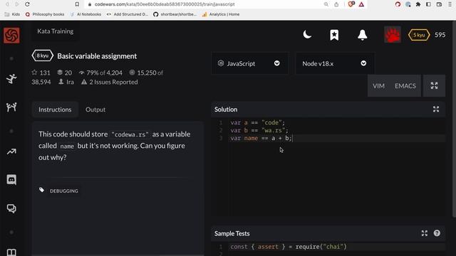The width and height of the screenshot is (456, 256).
Task: Open the Discord sidebar icon
Action: coord(11,180)
